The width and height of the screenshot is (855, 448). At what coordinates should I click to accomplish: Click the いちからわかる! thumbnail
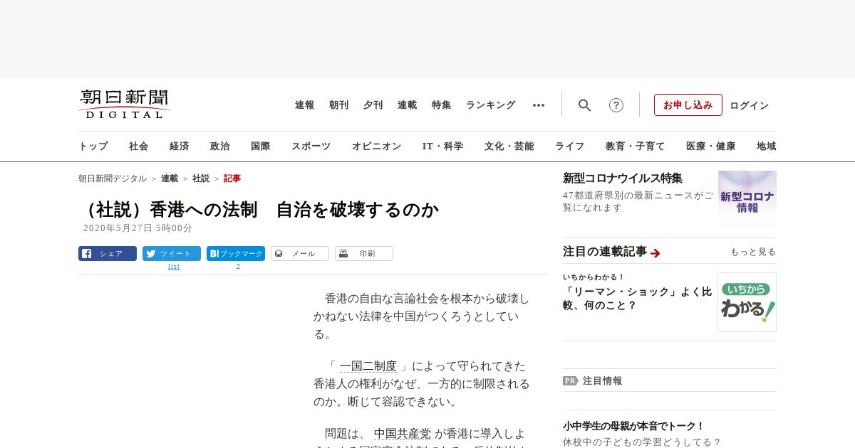click(x=747, y=302)
